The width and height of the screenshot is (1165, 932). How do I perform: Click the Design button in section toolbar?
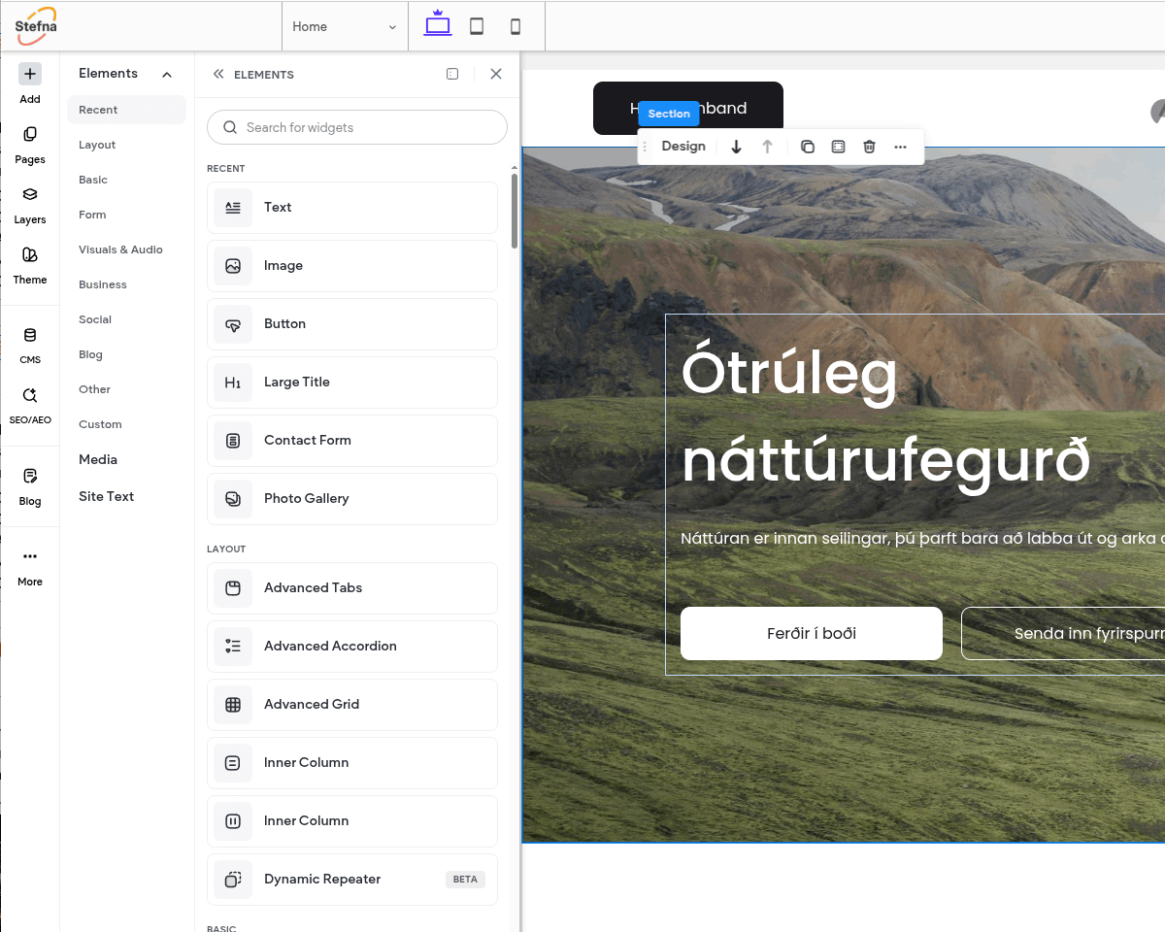(x=683, y=147)
